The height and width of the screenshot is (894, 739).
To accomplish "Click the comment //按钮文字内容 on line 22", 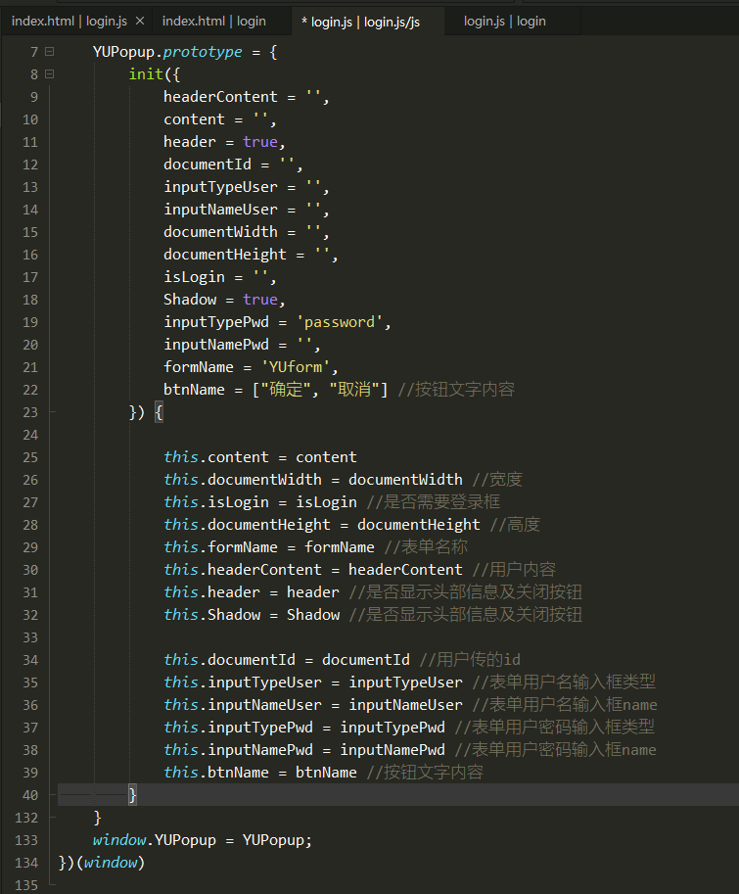I will click(456, 390).
